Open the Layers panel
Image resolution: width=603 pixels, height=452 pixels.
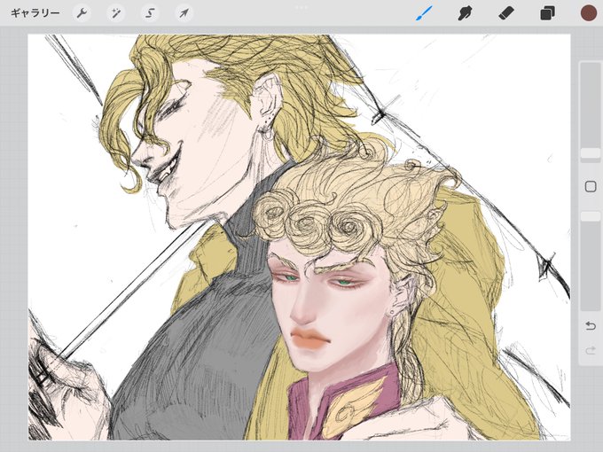(x=547, y=13)
